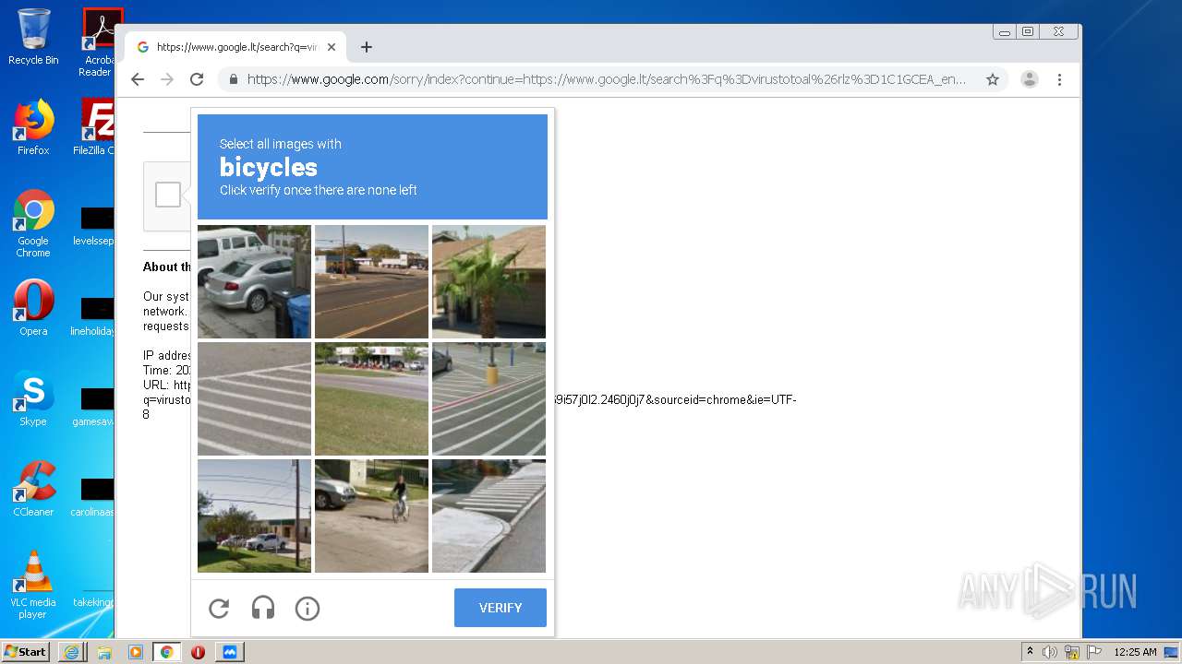Launch Firefox from the desktop

point(33,127)
